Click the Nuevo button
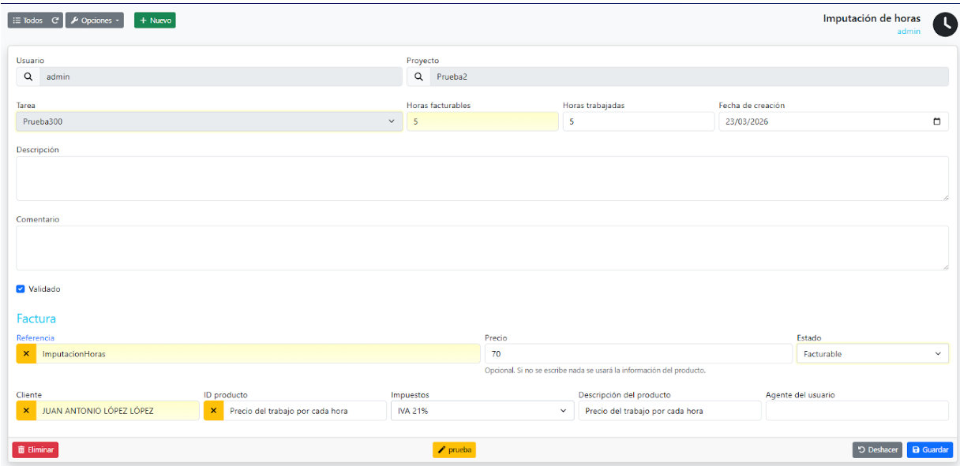The image size is (960, 466). tap(155, 21)
